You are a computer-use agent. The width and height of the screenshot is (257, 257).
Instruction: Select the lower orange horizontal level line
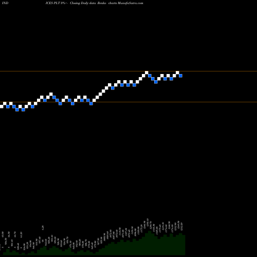128,102
